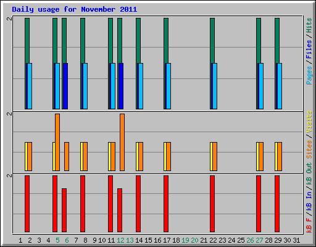Viewport: 316px width, 247px height.
Task: Select the green "Hits" legend label
Action: click(x=309, y=25)
